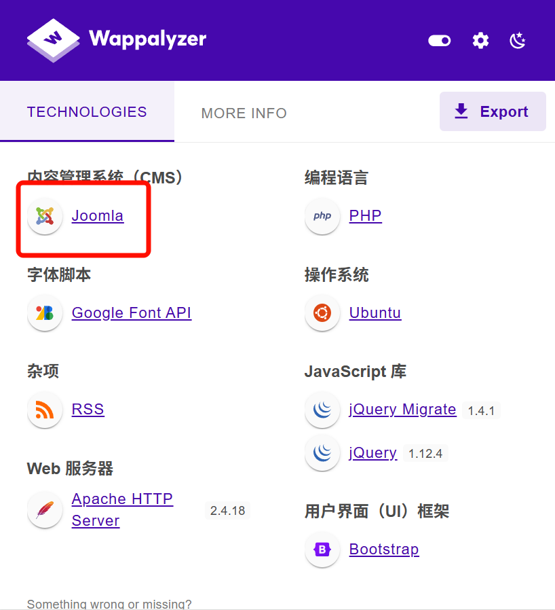Switch to dark mode with moon icon
Image resolution: width=555 pixels, height=610 pixels.
click(517, 41)
